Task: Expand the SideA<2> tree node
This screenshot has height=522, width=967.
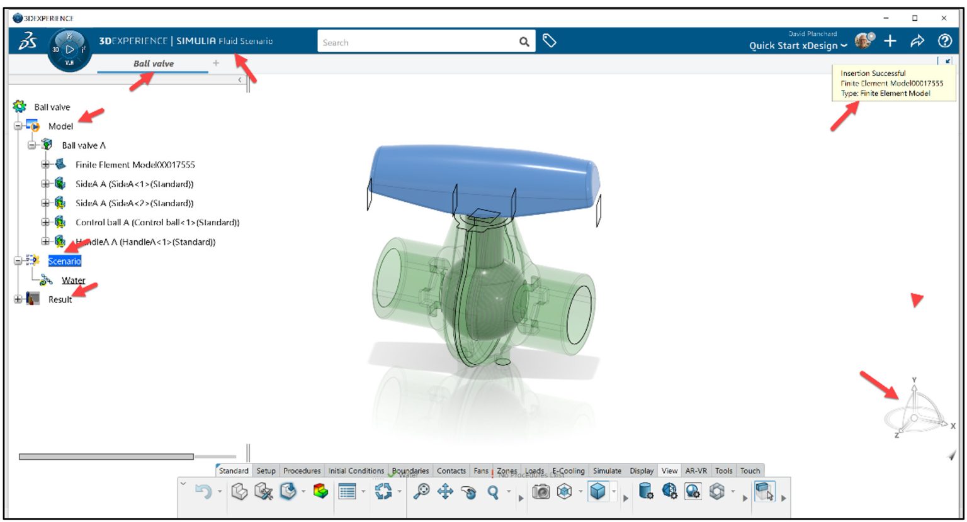Action: pyautogui.click(x=45, y=203)
